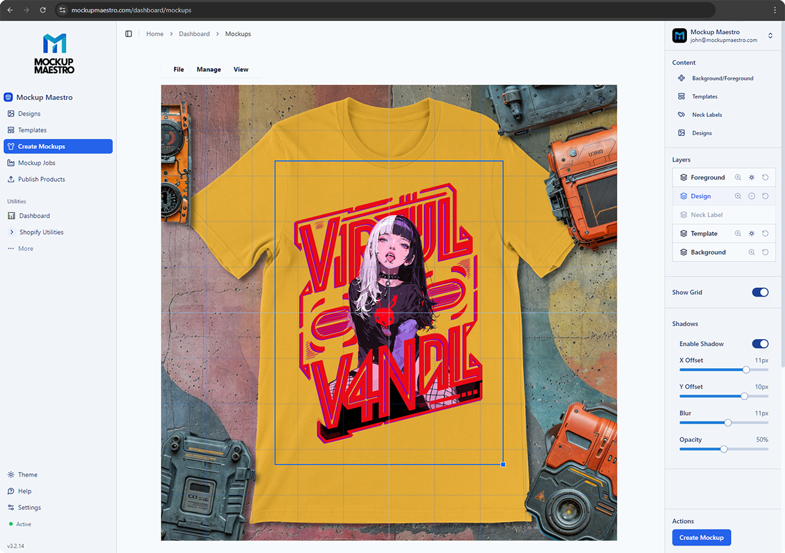Turn off the Show Grid switch
The image size is (785, 553).
pyautogui.click(x=760, y=292)
